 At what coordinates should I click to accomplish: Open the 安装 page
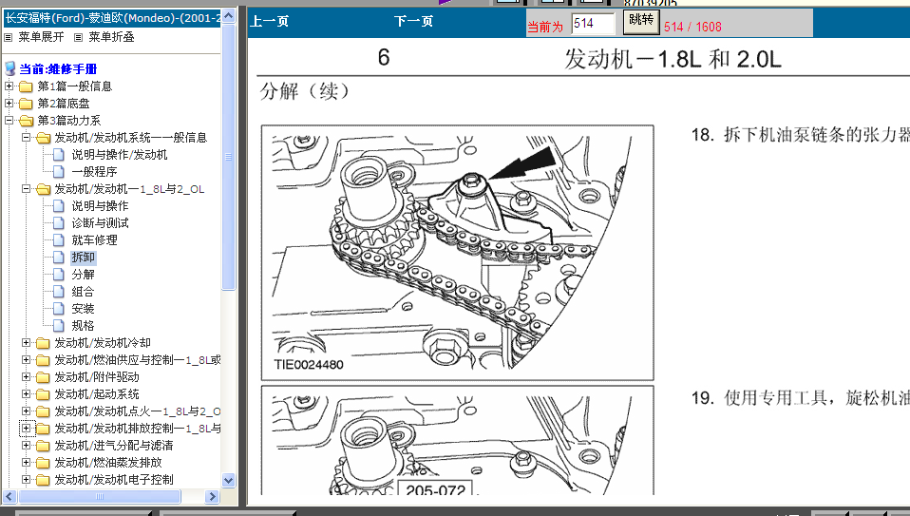[x=83, y=309]
